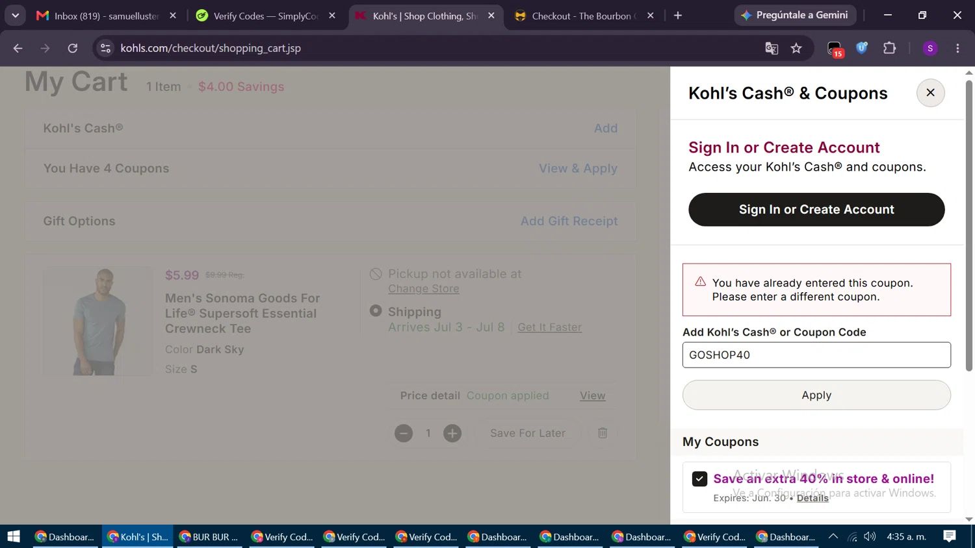Open coupon Details link
Screen dimensions: 975x548
[812, 498]
